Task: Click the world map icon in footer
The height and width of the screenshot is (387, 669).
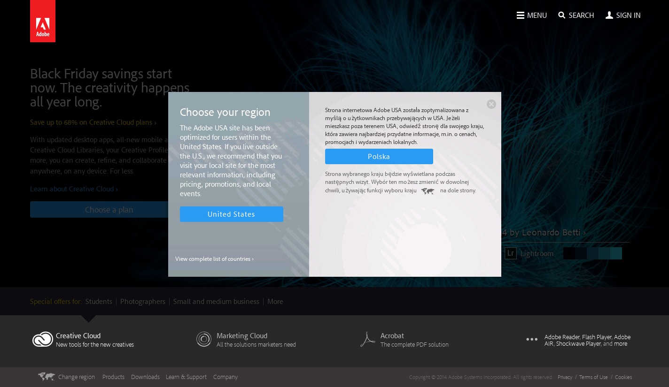Action: pos(47,377)
